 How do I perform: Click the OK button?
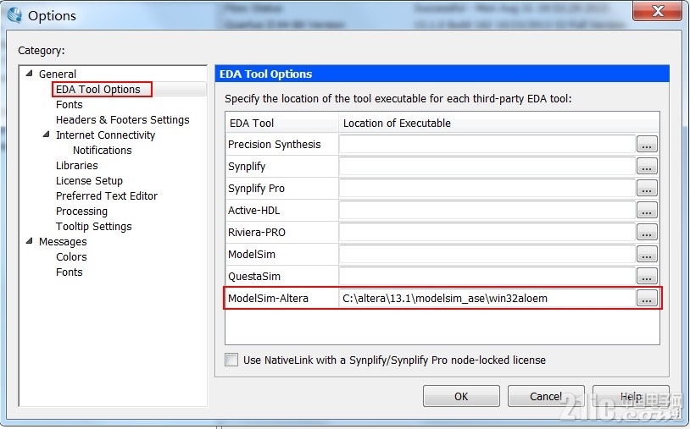coord(461,396)
